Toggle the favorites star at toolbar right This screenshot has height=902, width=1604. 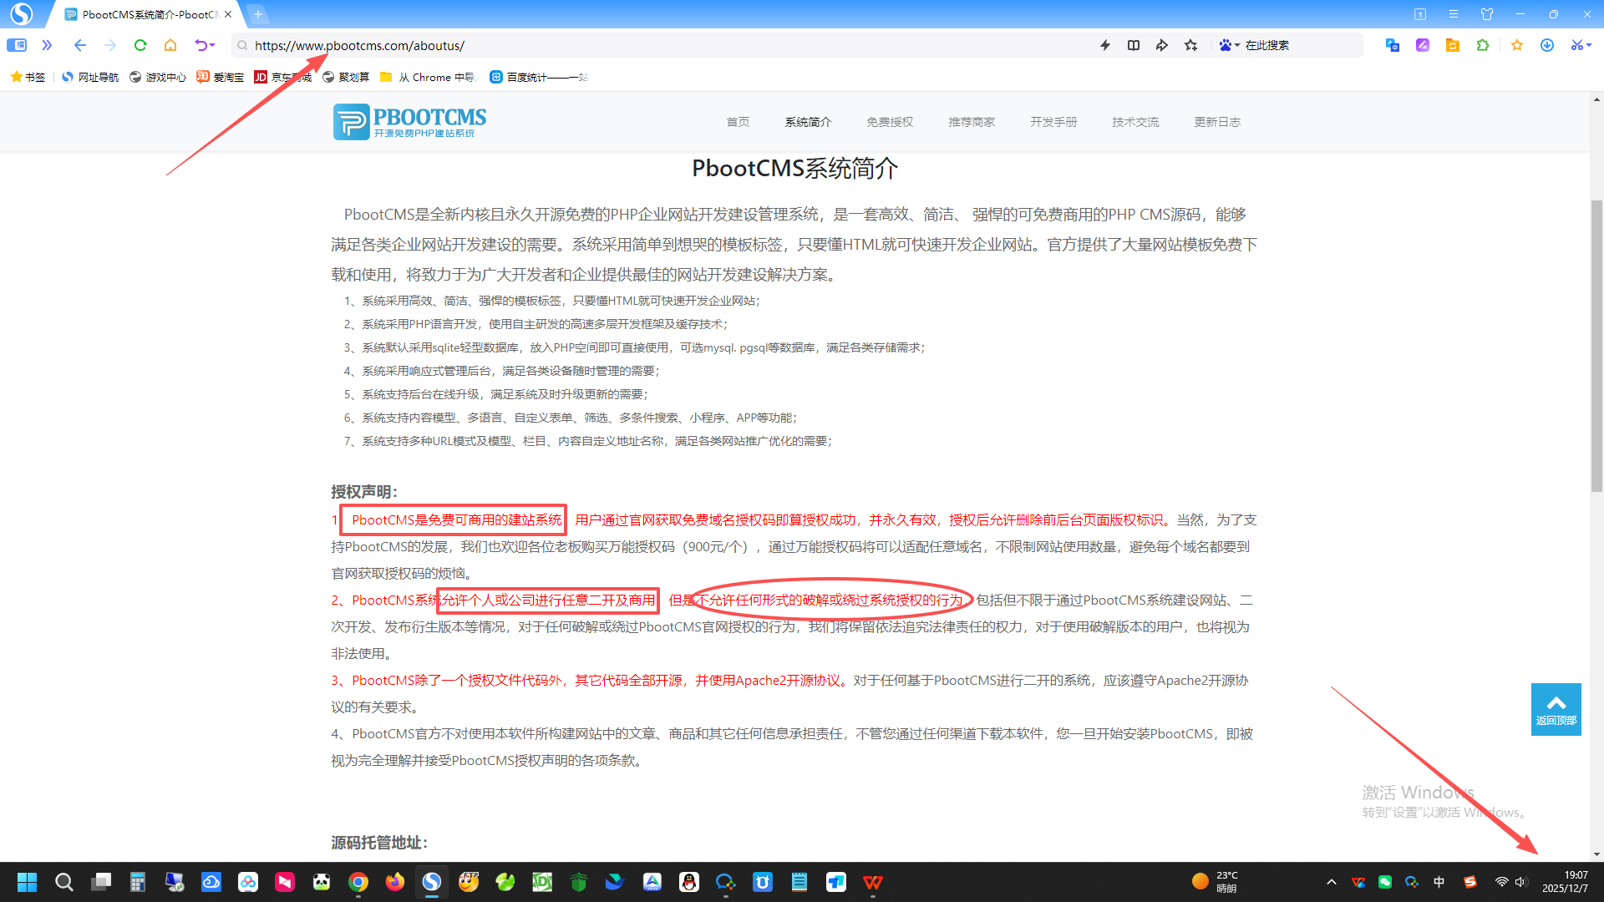(x=1517, y=45)
